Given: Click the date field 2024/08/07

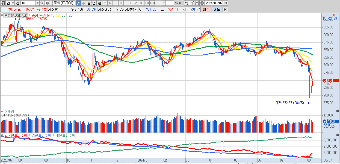Looking at the screenshot, I should tap(214, 3).
